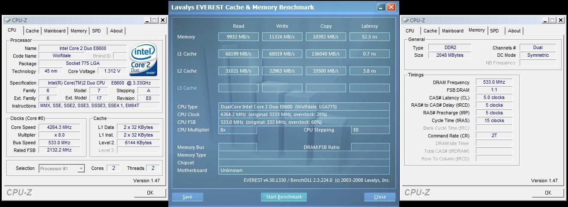Close EVEREST window with red X button
The width and height of the screenshot is (568, 207).
click(x=391, y=7)
